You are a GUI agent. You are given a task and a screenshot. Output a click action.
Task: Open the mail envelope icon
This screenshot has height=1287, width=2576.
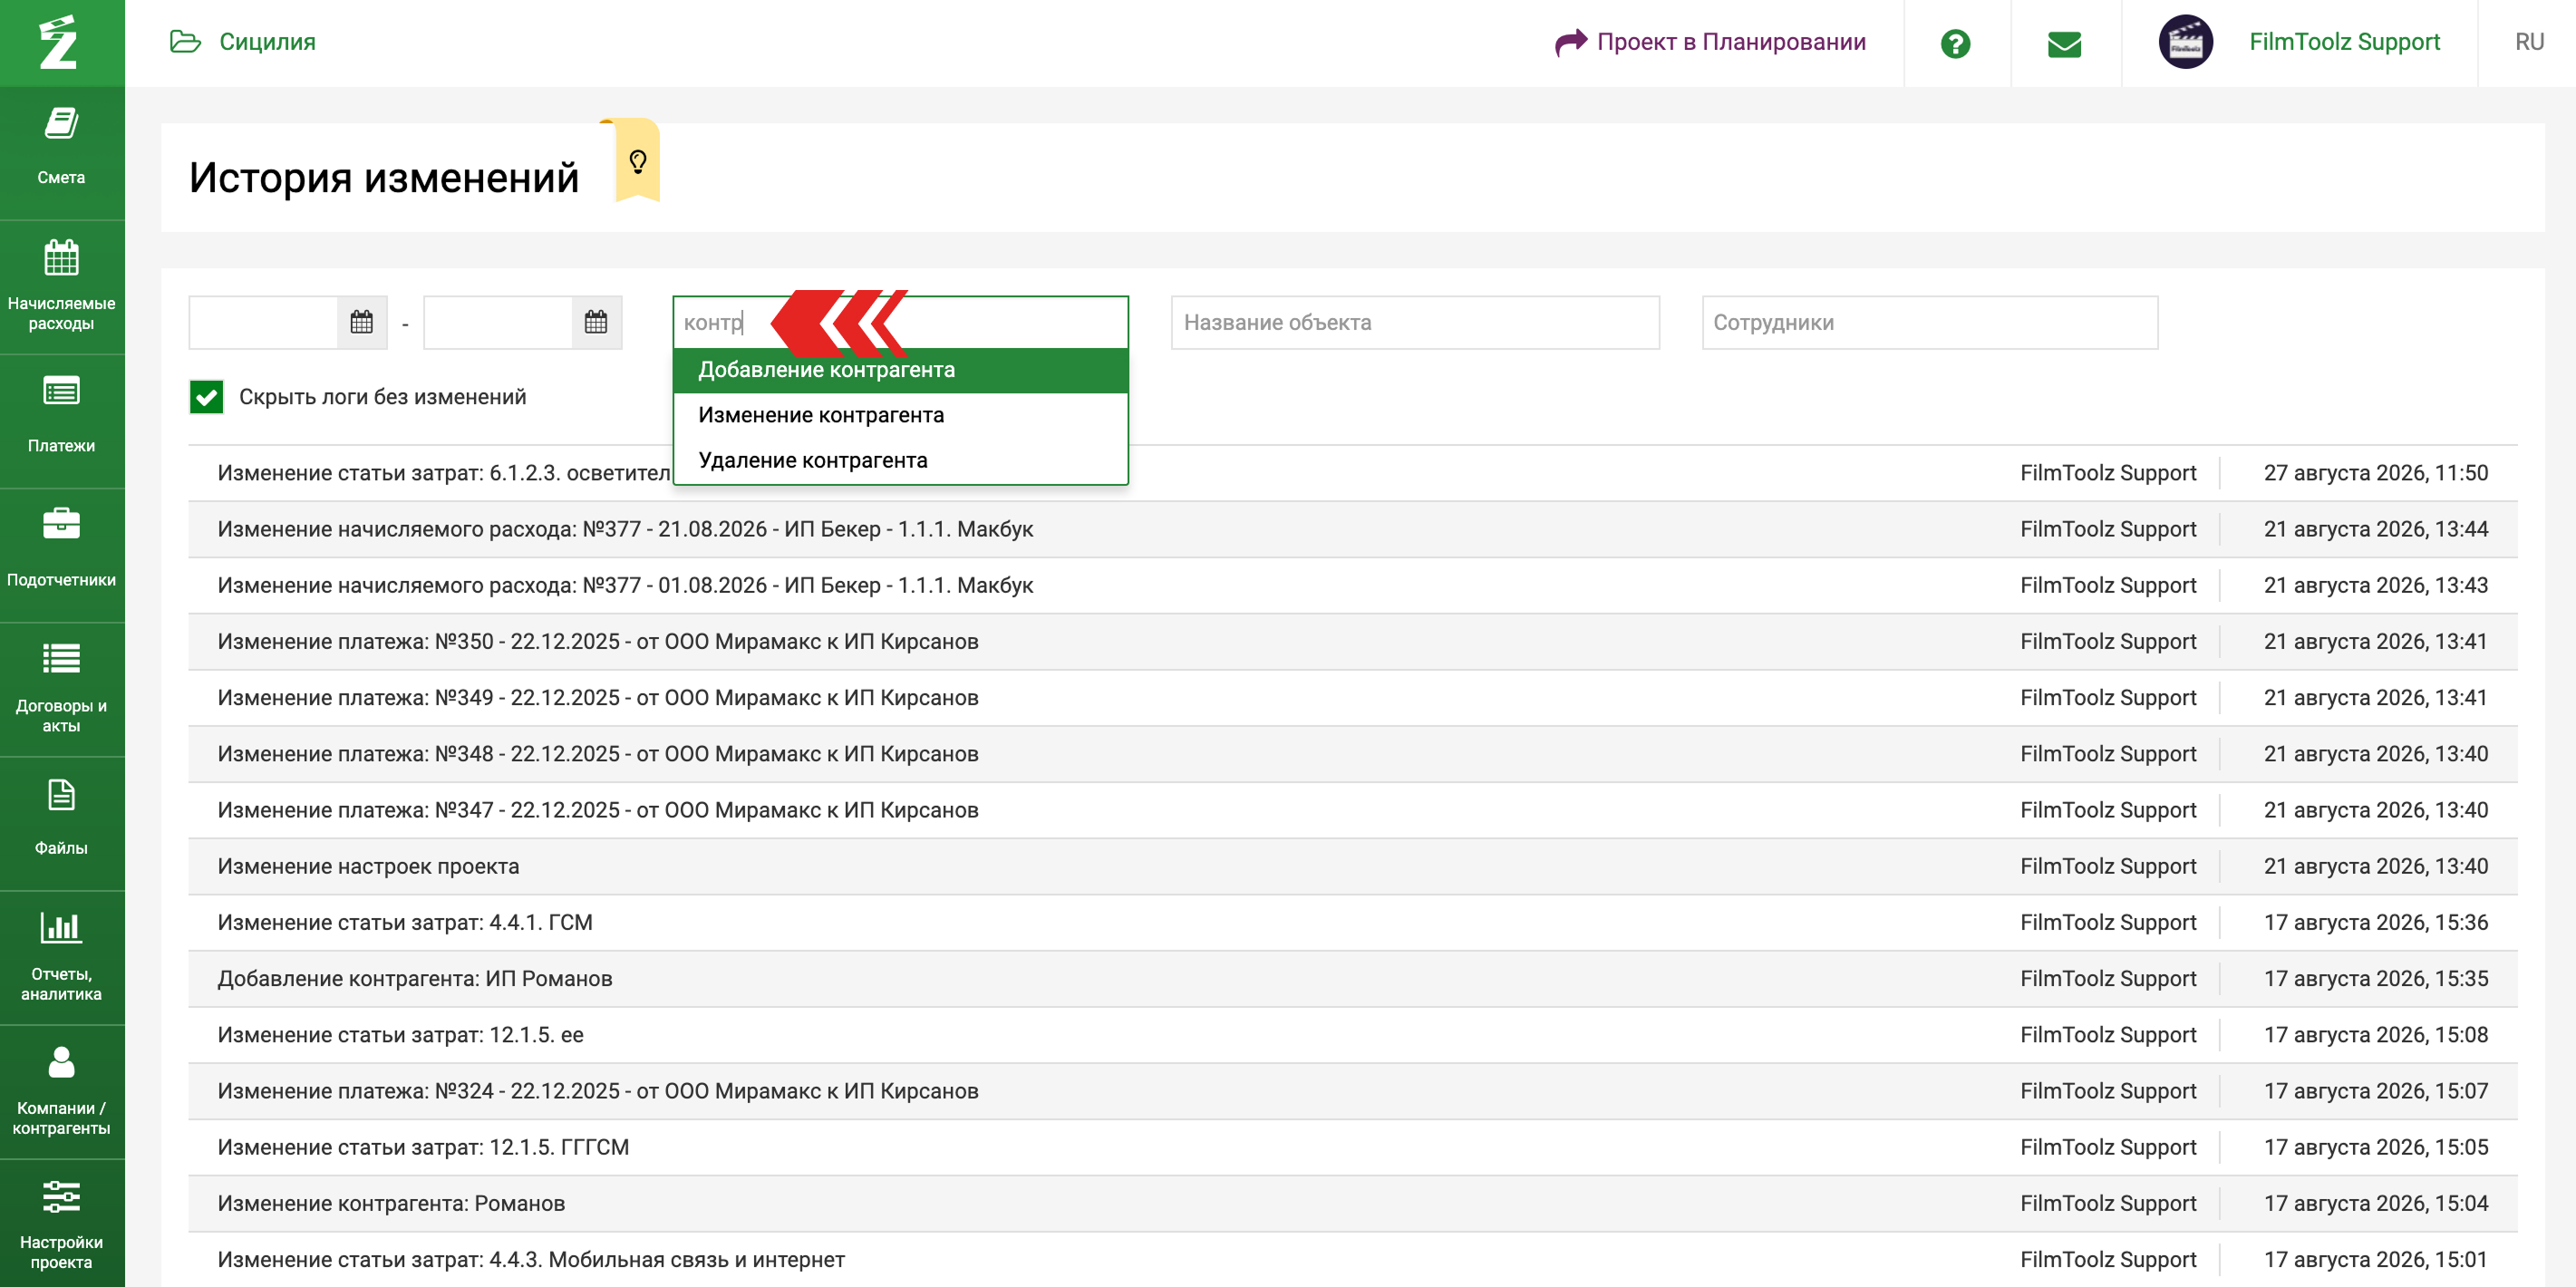point(2064,43)
